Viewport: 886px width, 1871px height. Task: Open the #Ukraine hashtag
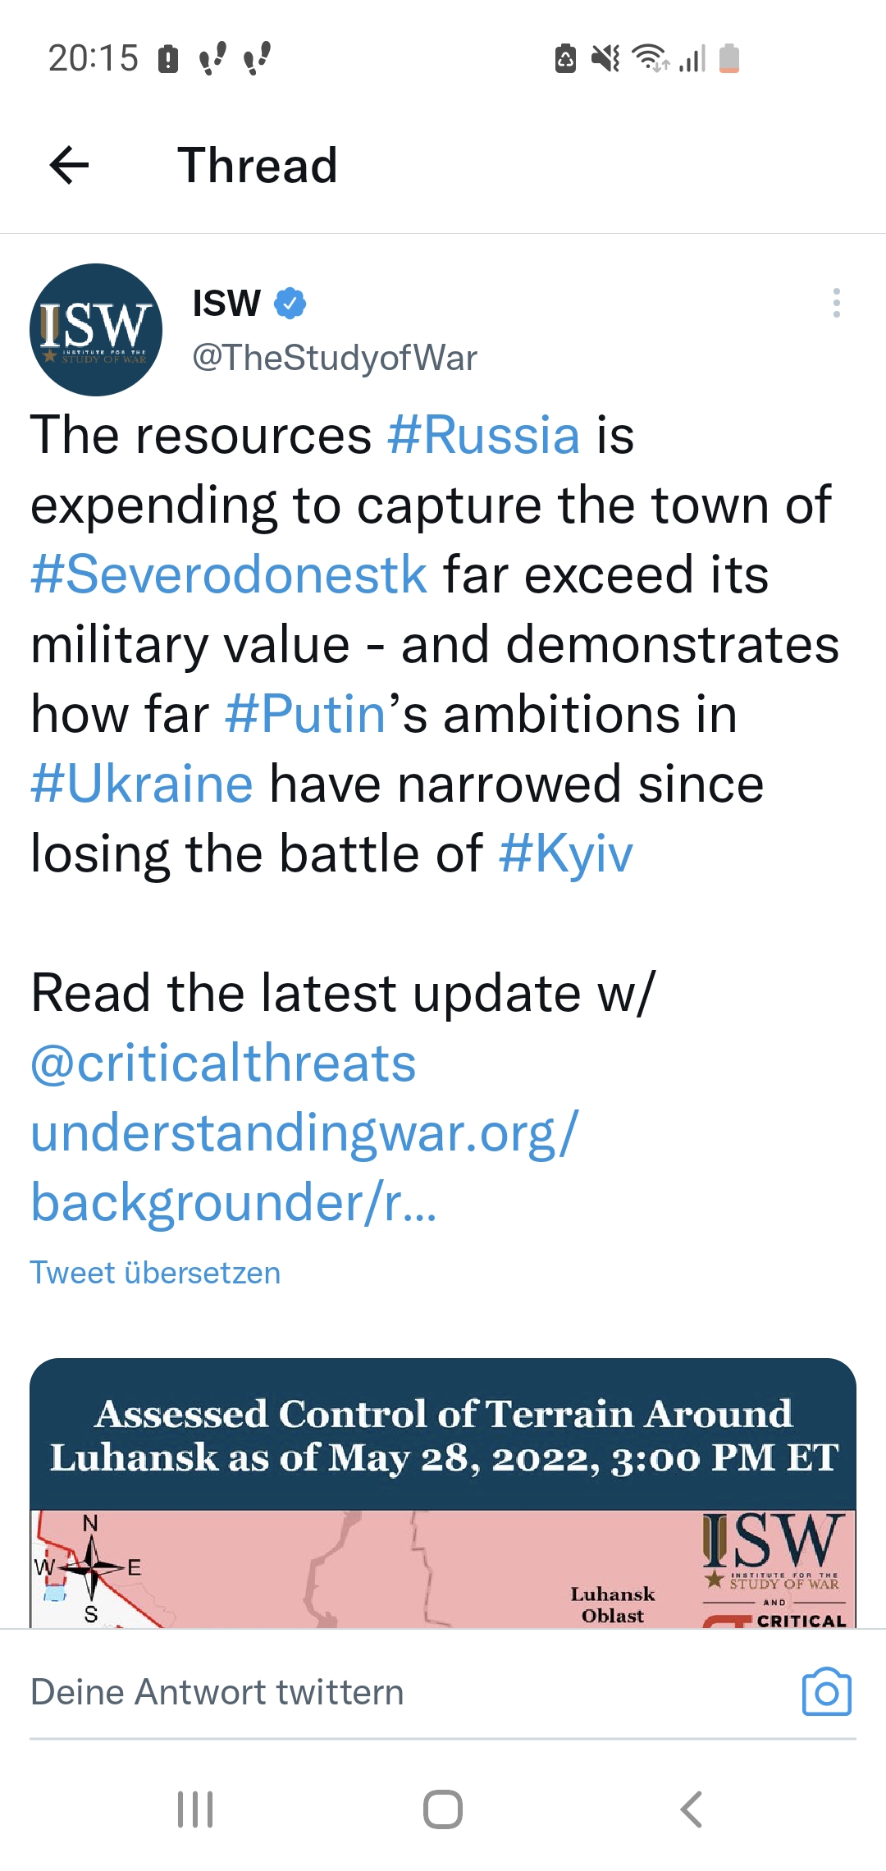[x=142, y=784]
